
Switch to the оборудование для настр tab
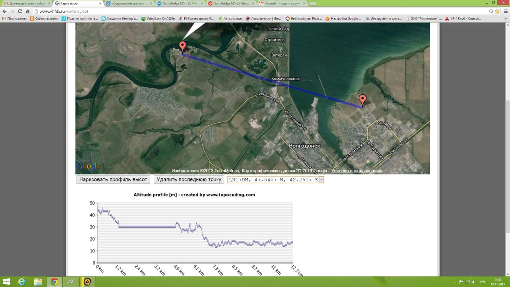tap(129, 3)
